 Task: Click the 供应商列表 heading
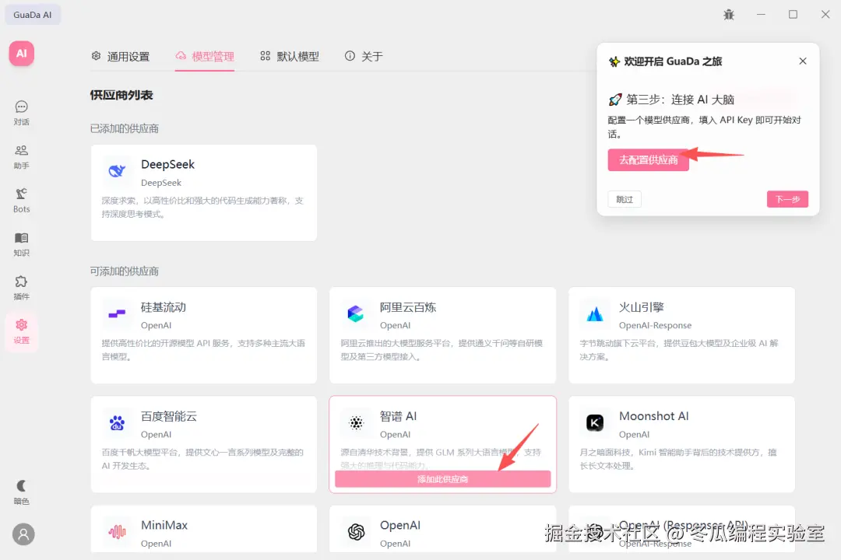121,95
